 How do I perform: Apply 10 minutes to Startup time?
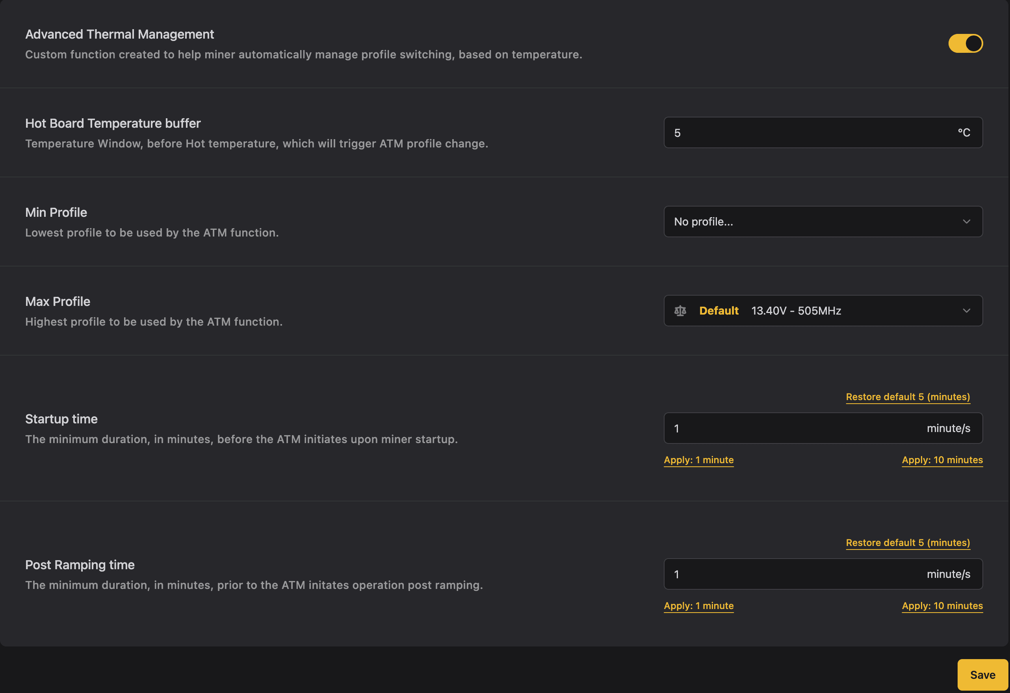click(x=942, y=460)
